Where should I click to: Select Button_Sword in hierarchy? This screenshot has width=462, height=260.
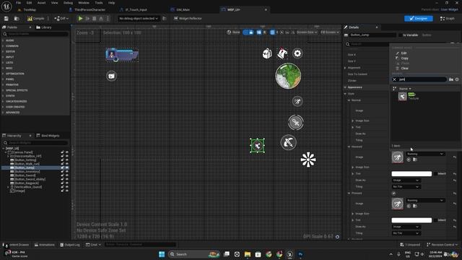(25, 175)
